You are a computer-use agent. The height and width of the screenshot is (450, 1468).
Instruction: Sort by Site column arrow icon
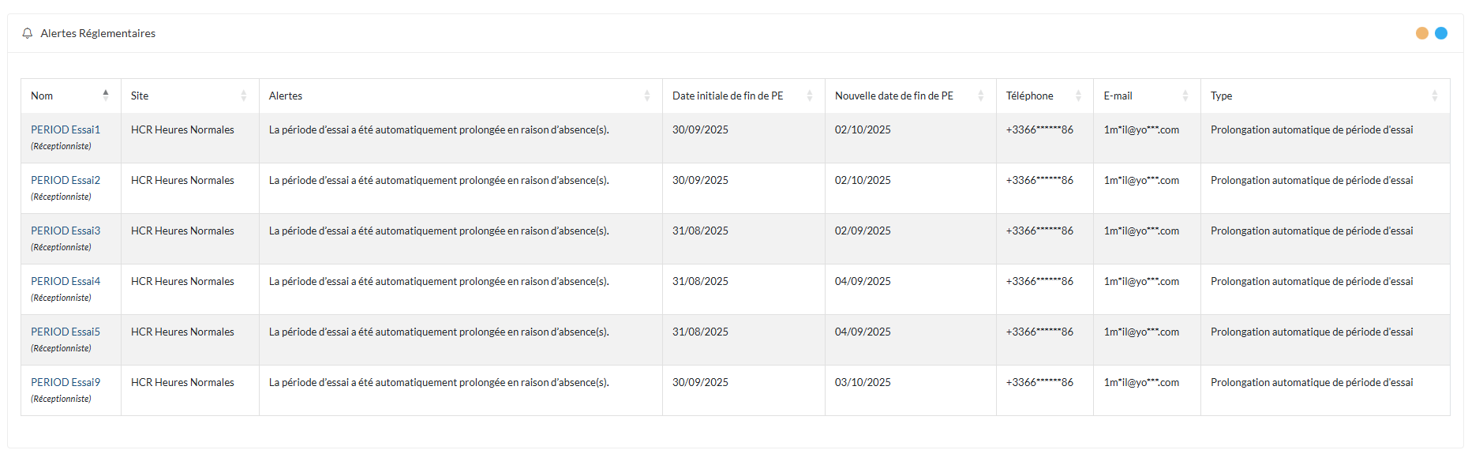[x=244, y=96]
